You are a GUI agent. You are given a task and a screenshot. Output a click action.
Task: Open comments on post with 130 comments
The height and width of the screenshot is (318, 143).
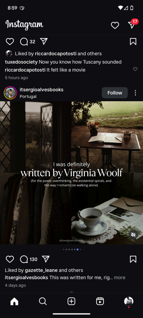[29, 259]
